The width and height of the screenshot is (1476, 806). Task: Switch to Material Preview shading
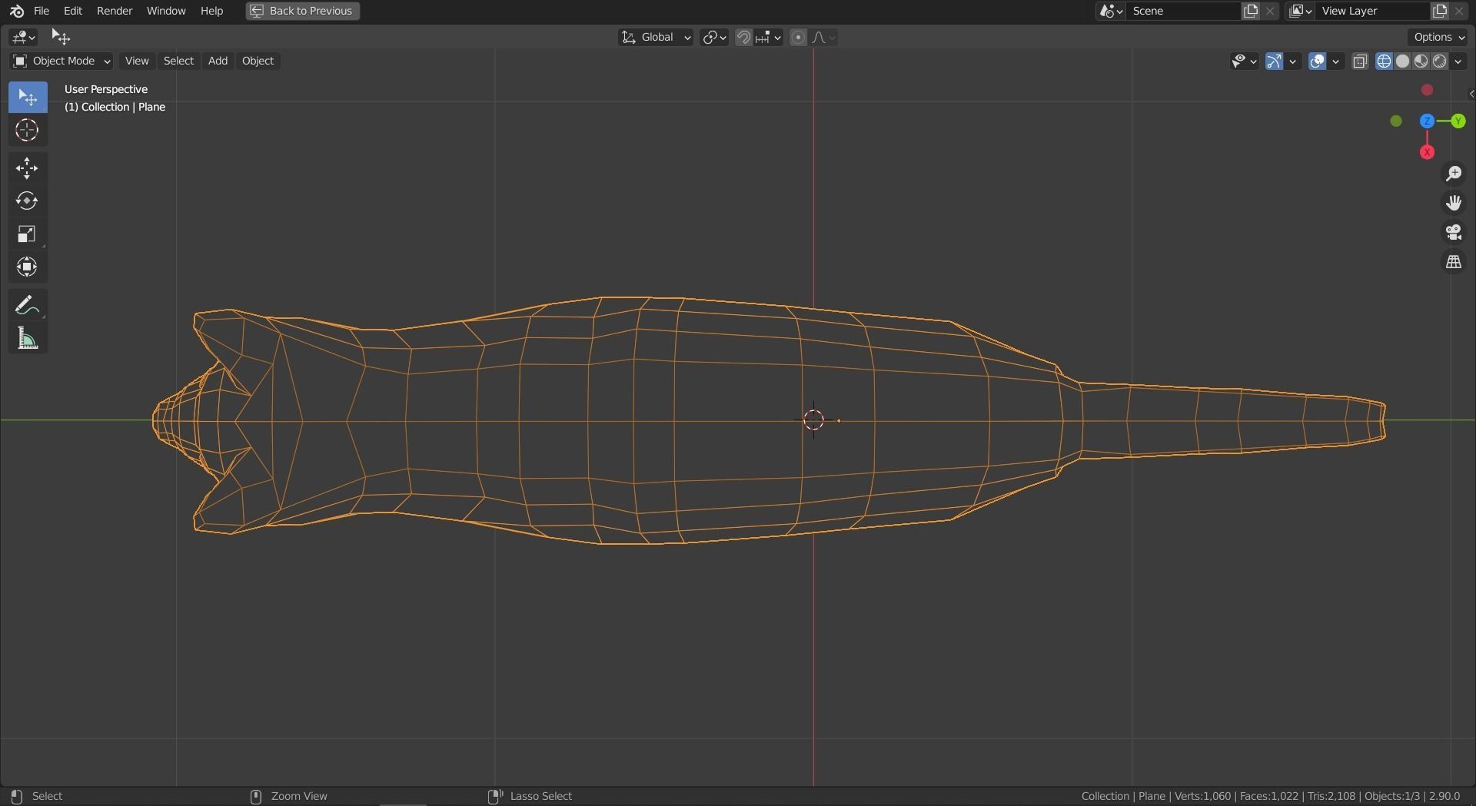pos(1421,61)
